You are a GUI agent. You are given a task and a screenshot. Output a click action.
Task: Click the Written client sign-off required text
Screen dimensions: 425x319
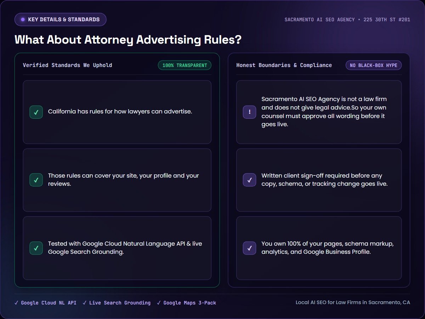point(324,180)
